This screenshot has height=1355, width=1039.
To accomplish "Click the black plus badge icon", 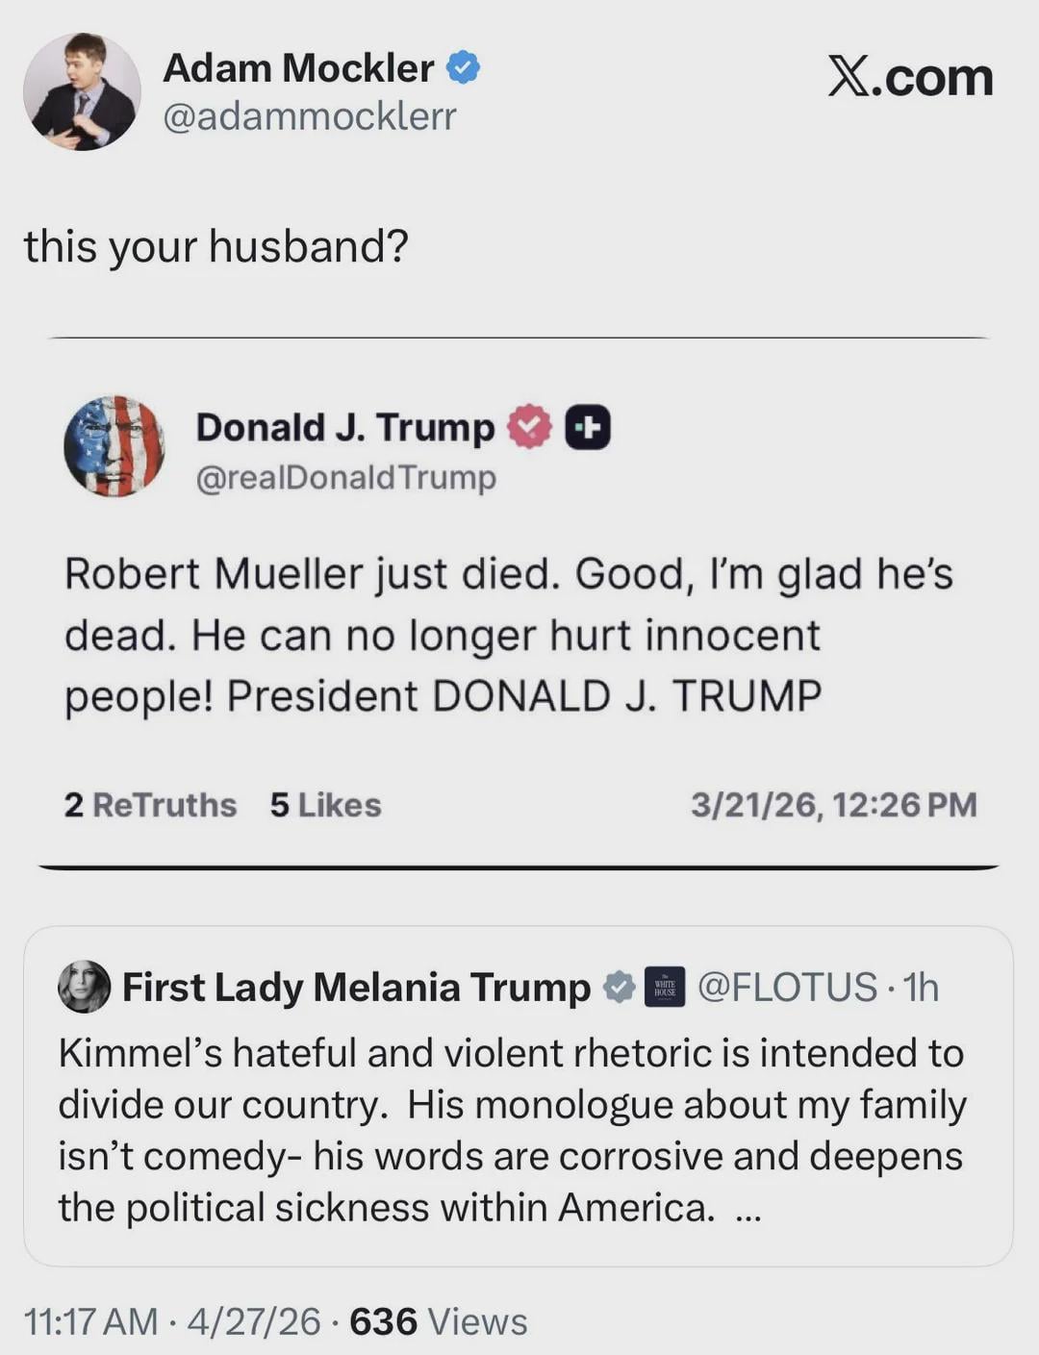I will [587, 427].
